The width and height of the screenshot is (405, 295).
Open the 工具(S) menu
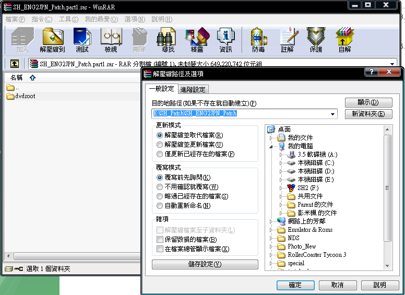click(68, 19)
